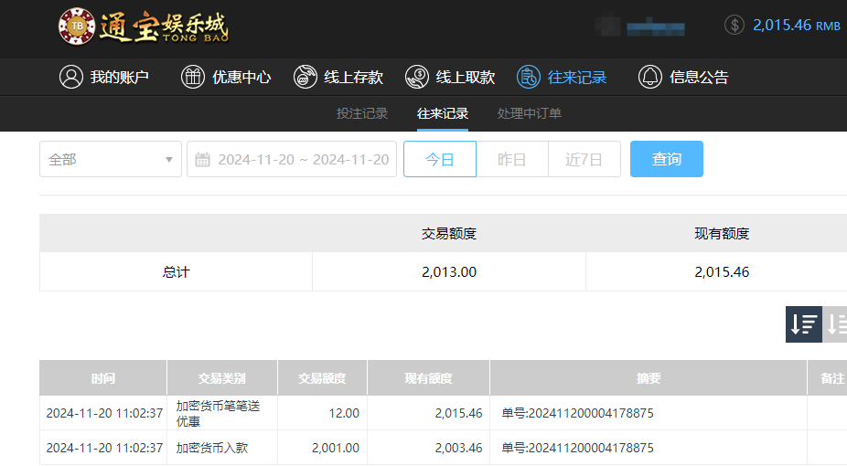Open the date range picker field
The width and height of the screenshot is (847, 466).
[302, 159]
